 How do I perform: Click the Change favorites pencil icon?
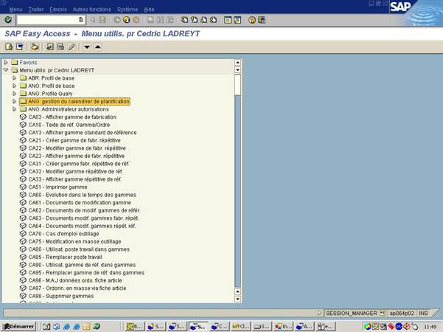[x=71, y=46]
